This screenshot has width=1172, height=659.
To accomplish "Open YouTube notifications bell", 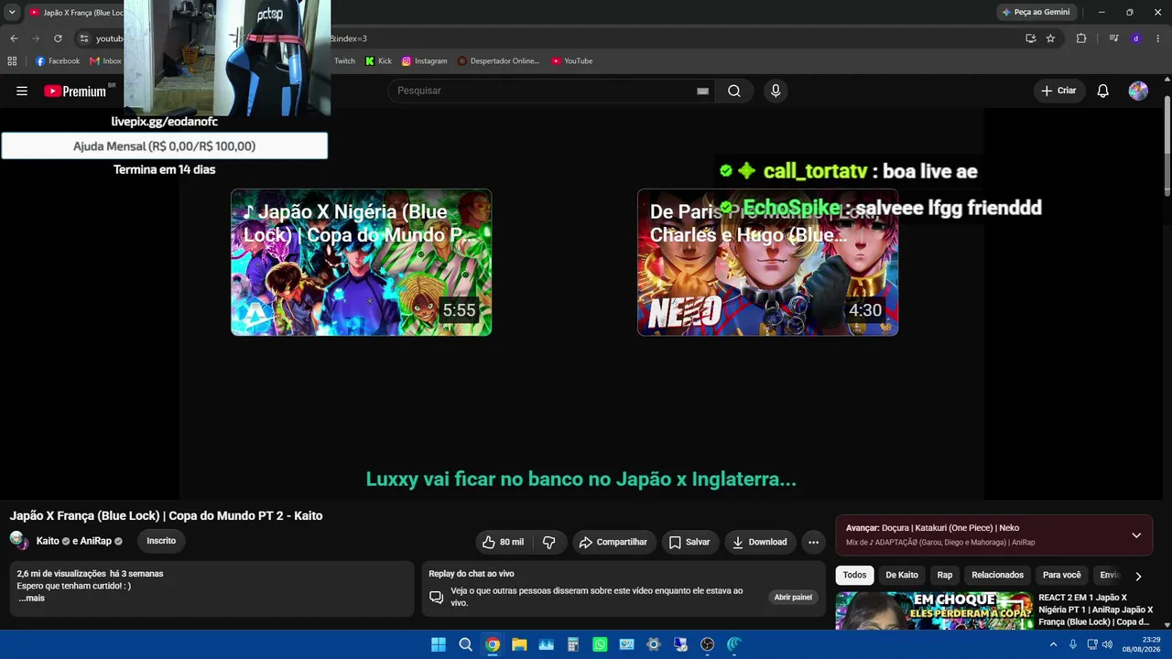I will 1103,91.
